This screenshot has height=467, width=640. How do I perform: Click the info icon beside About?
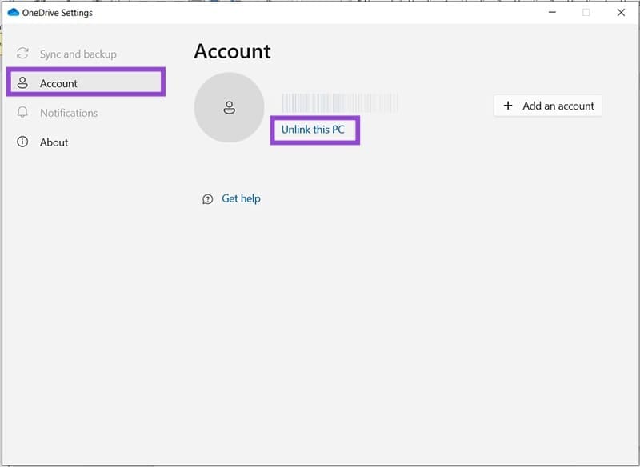click(21, 142)
